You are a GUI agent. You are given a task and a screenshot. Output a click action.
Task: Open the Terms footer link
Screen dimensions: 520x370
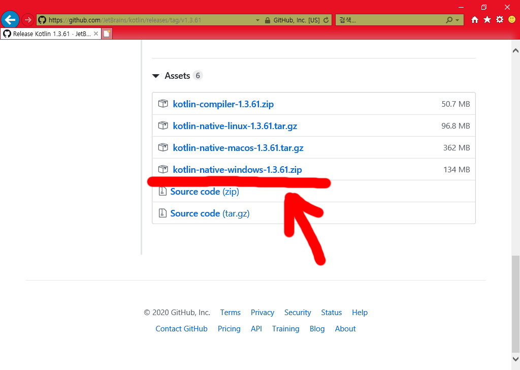230,313
